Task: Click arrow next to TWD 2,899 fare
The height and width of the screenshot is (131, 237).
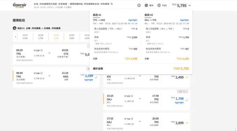Action: click(x=187, y=123)
